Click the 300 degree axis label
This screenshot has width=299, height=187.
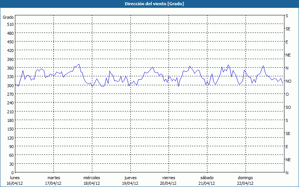(x=10, y=85)
